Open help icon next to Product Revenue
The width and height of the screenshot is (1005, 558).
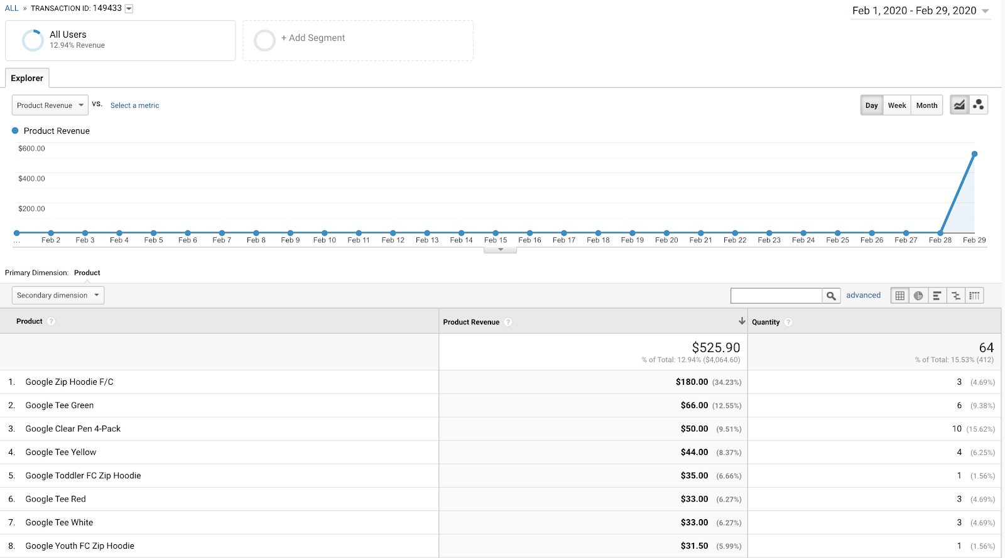pos(508,322)
